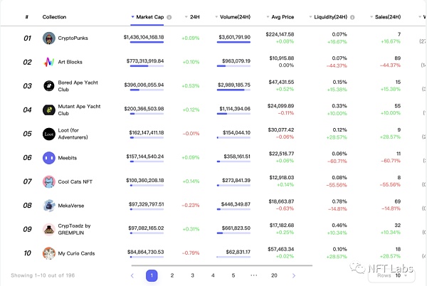Click the previous page arrow

pyautogui.click(x=132, y=275)
